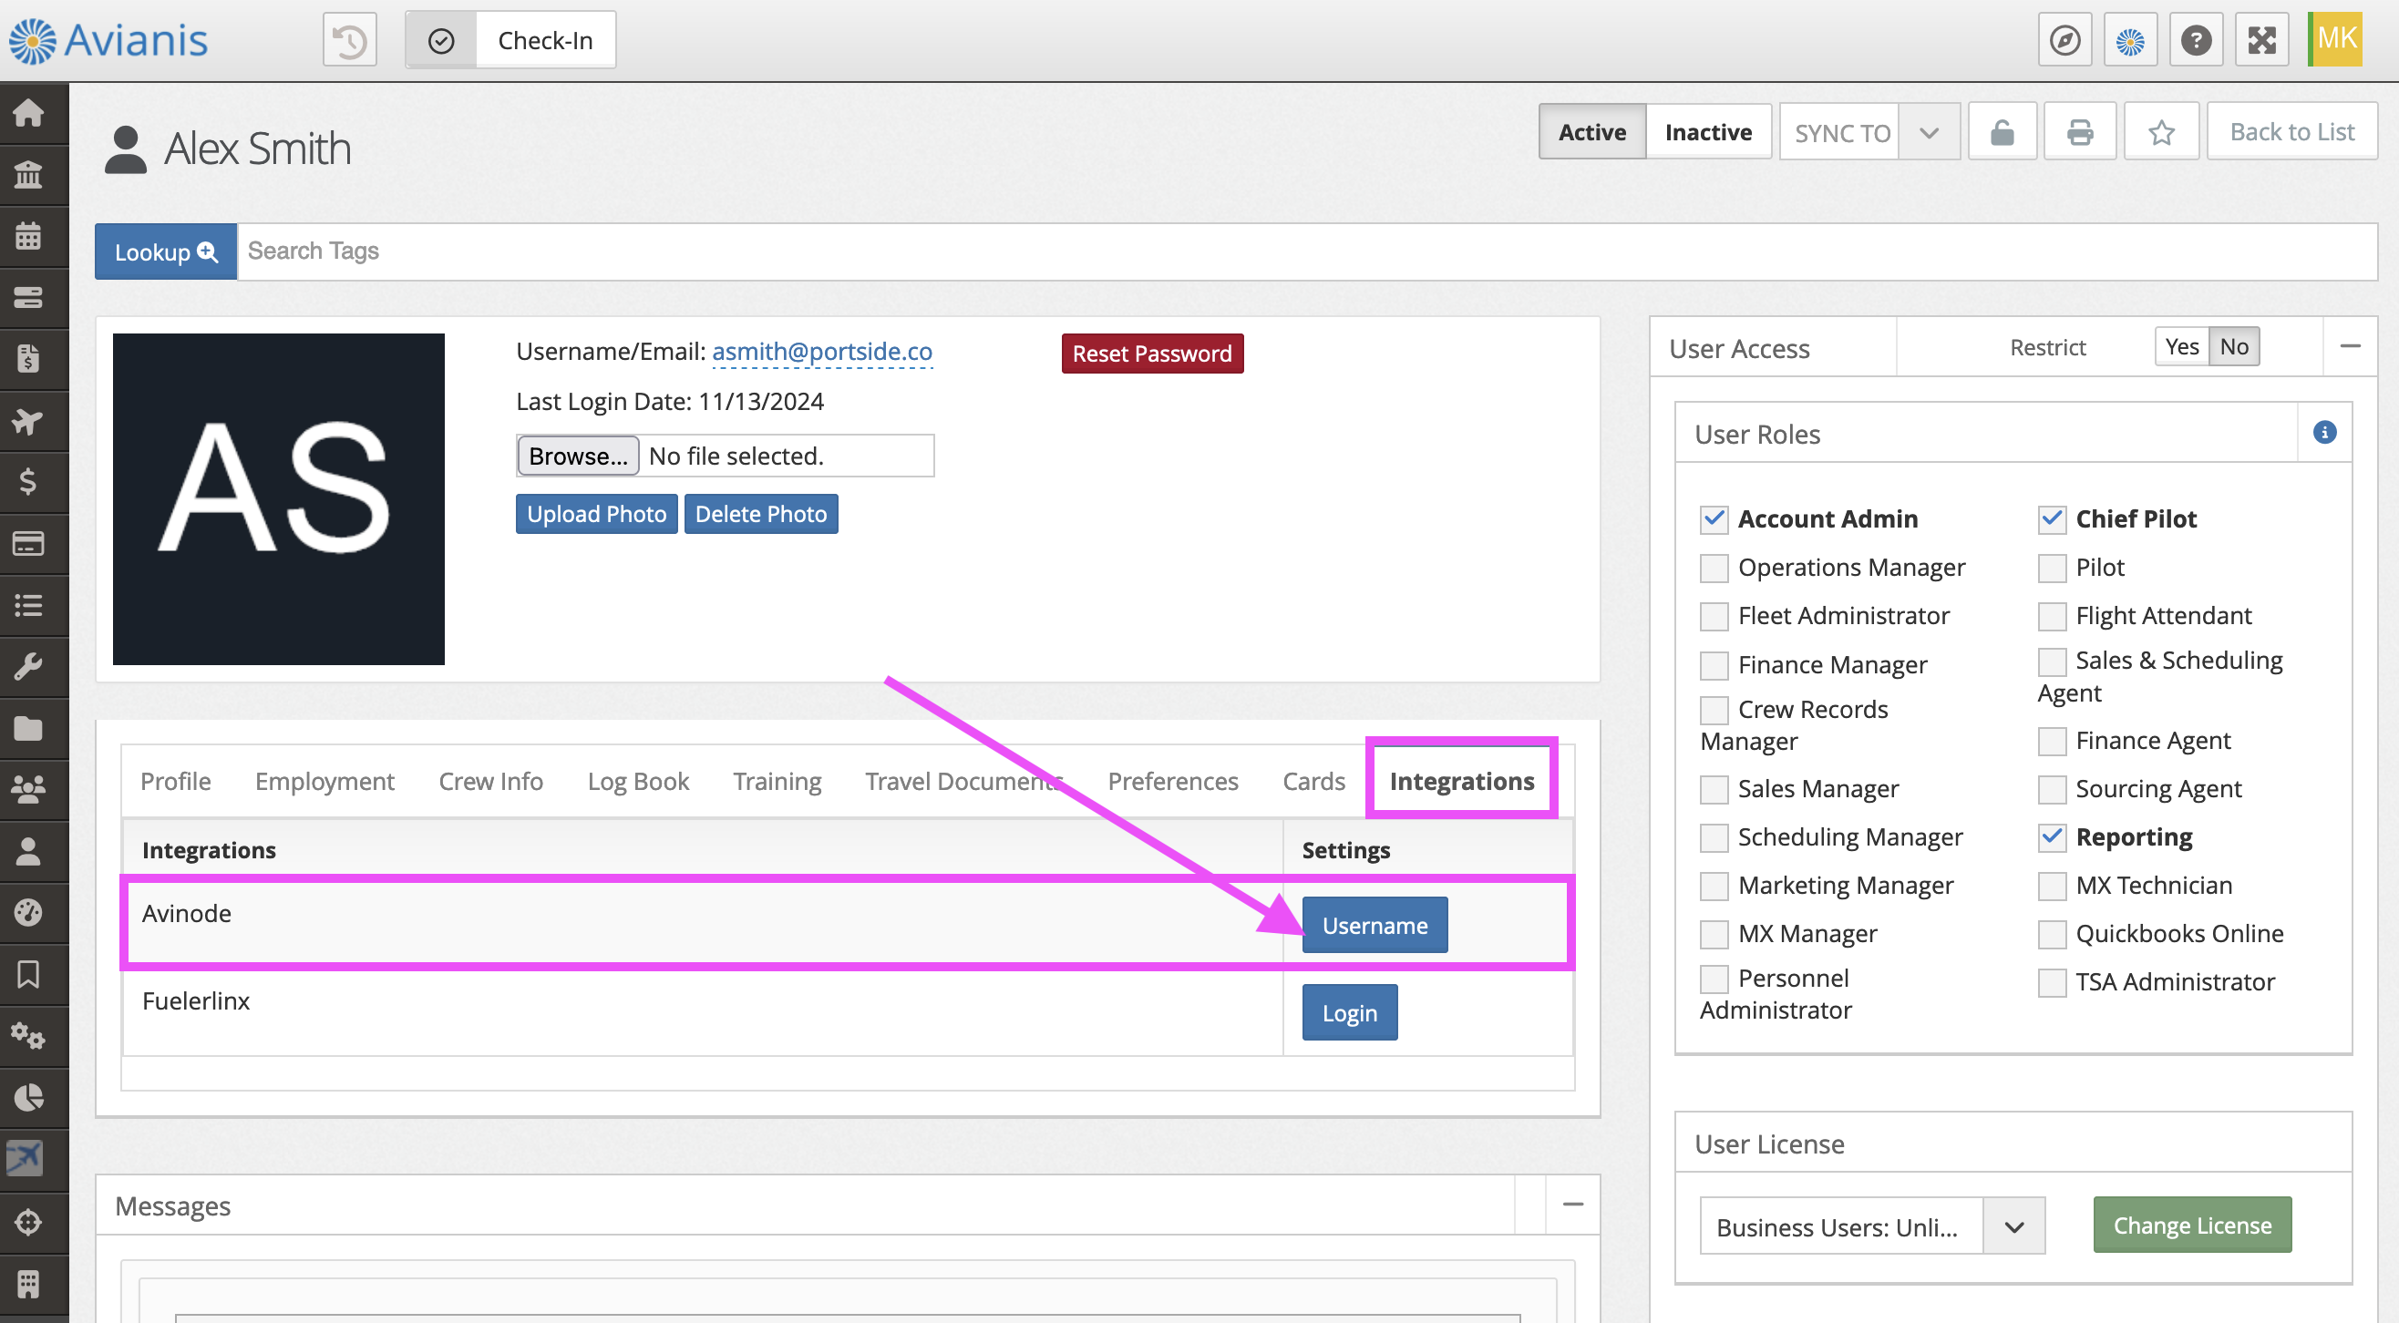Open the folder sidebar icon
This screenshot has height=1323, width=2399.
pyautogui.click(x=28, y=728)
